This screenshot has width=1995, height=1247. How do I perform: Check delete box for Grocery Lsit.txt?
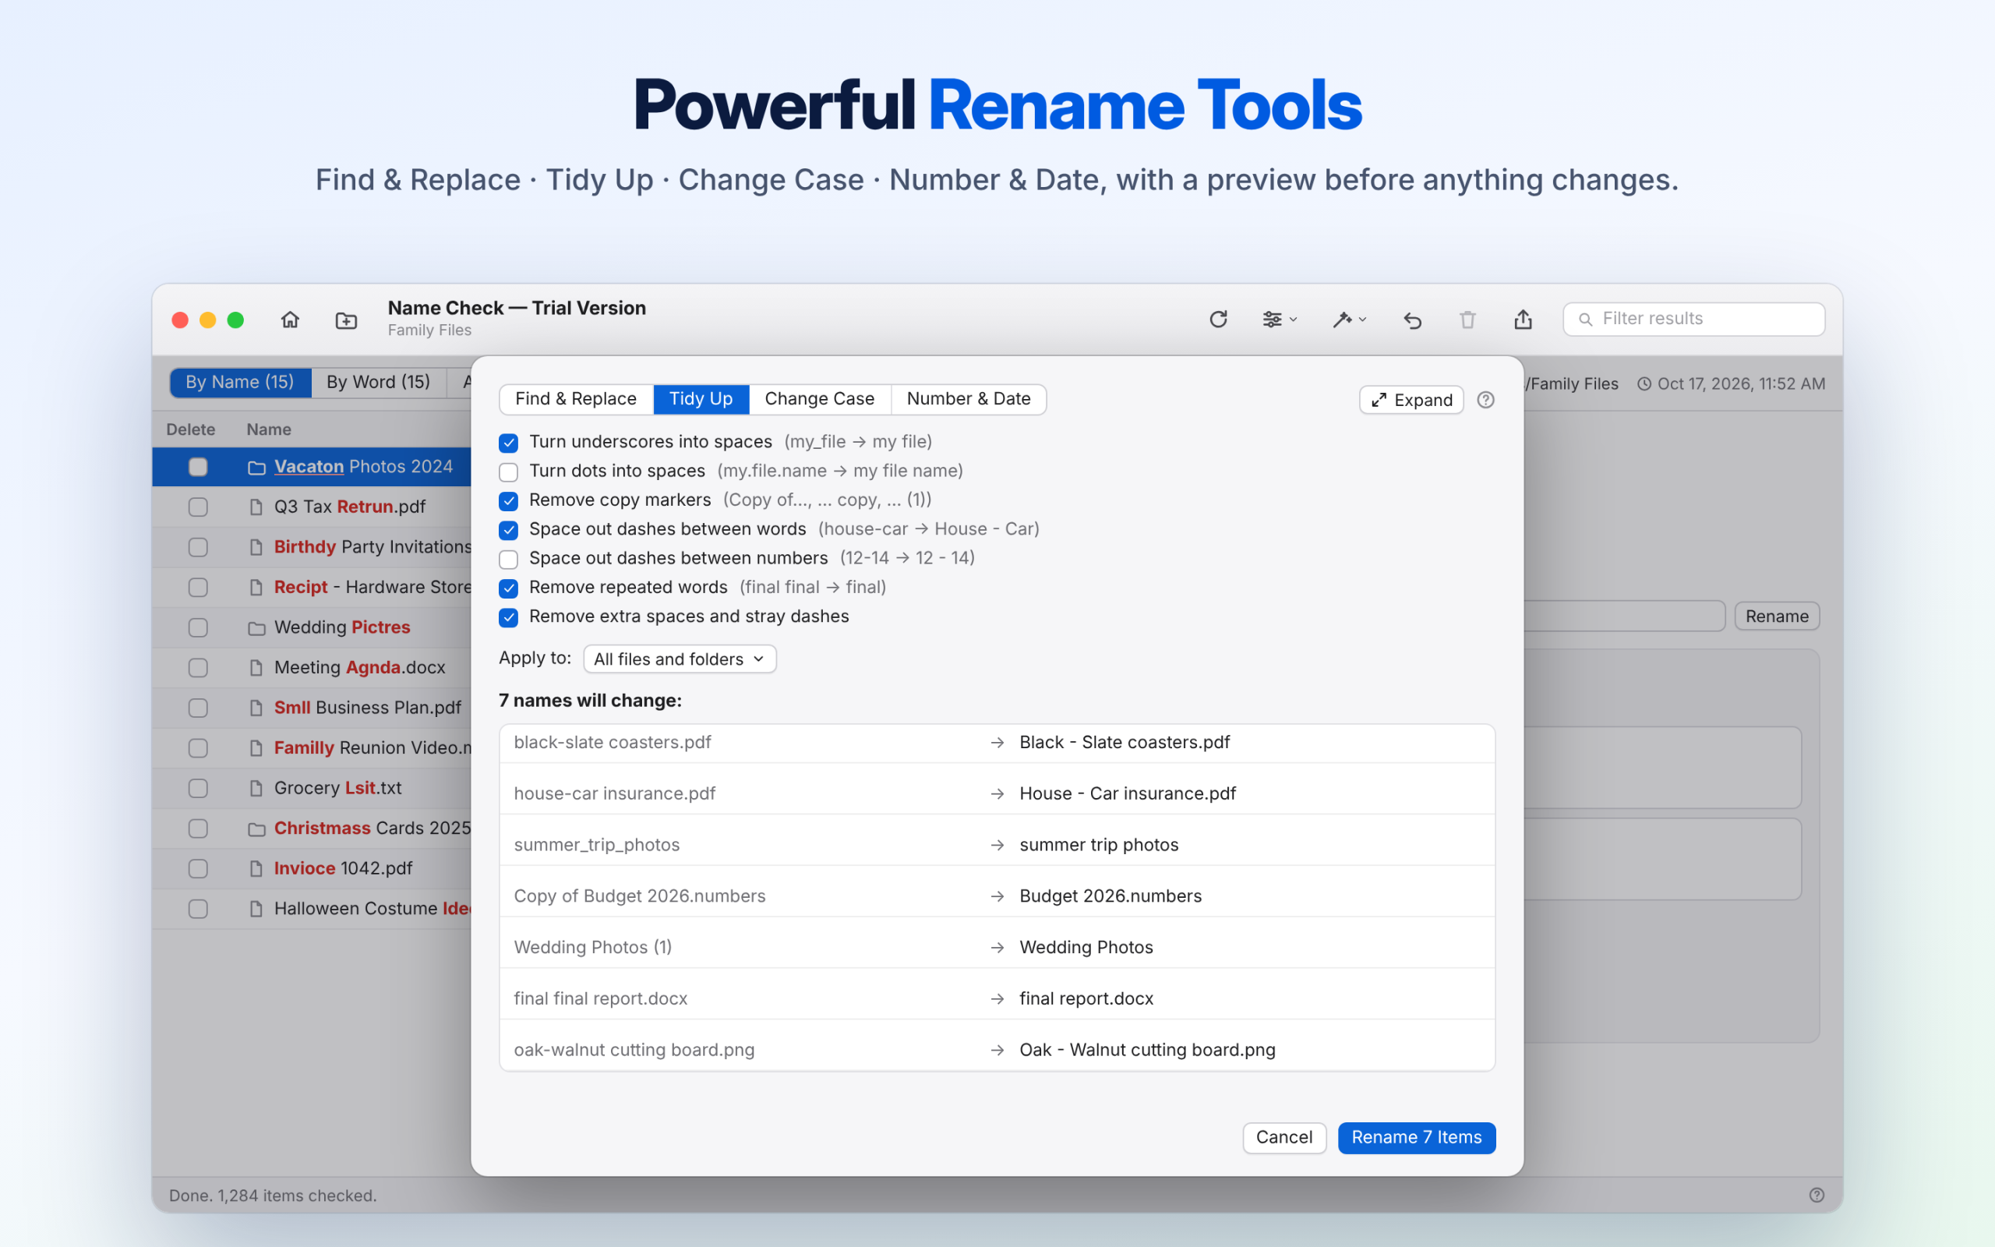pos(198,789)
